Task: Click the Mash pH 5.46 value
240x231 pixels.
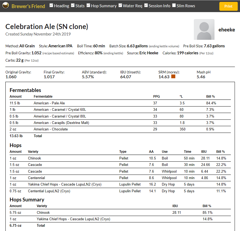Action: 201,77
